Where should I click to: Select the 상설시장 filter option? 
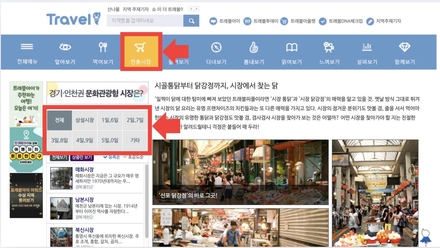click(85, 120)
